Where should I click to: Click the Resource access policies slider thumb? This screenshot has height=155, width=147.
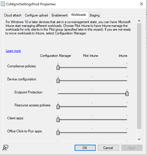click(58, 106)
